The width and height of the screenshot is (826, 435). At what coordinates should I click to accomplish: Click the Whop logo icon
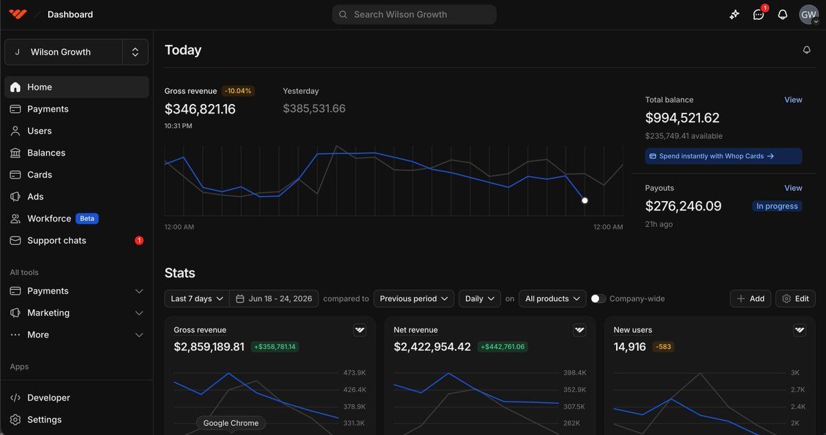(x=18, y=14)
